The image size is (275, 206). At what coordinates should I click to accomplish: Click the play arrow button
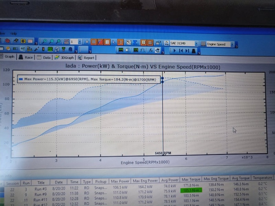(x=175, y=50)
